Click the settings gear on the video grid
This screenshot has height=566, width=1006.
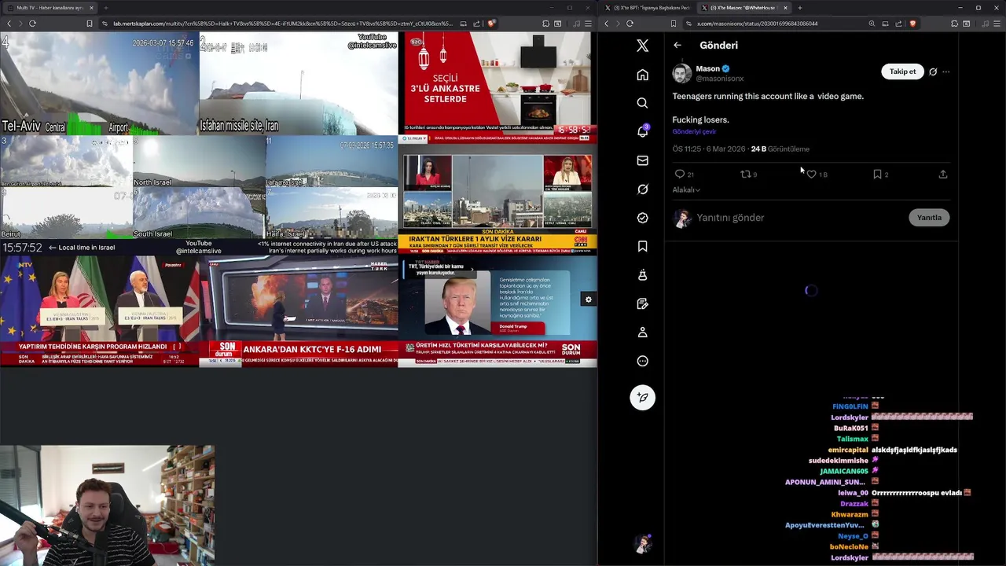point(588,300)
